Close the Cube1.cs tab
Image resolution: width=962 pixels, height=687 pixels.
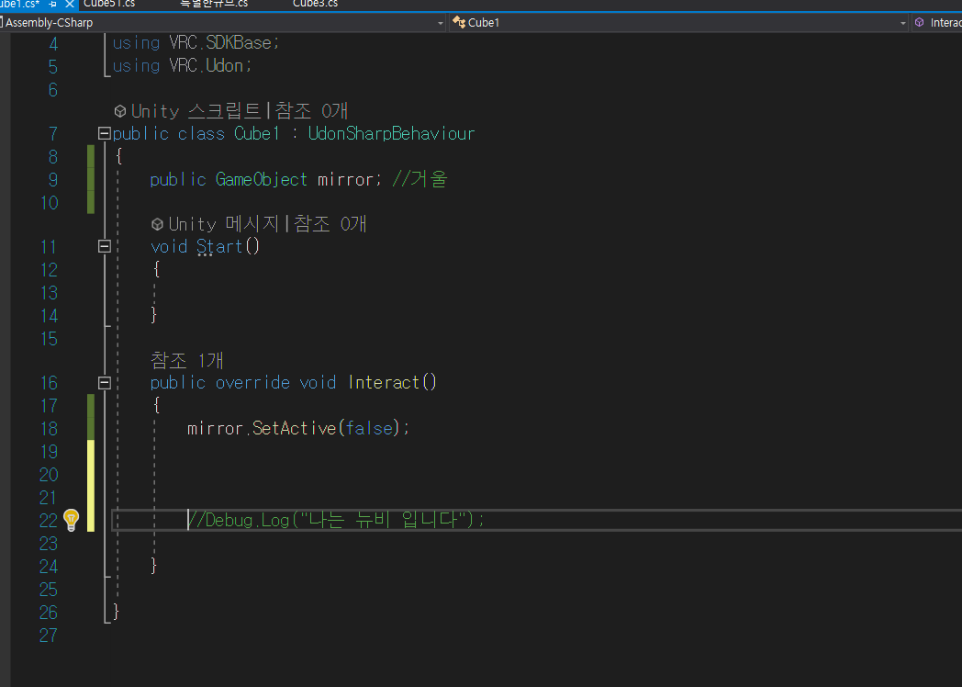point(70,4)
